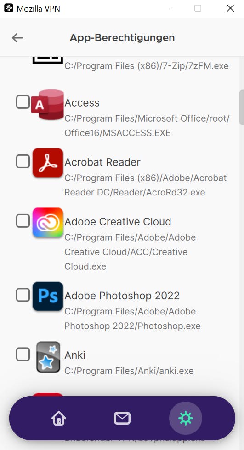244x450 pixels.
Task: Toggle the Anki checkbox
Action: coord(23,354)
